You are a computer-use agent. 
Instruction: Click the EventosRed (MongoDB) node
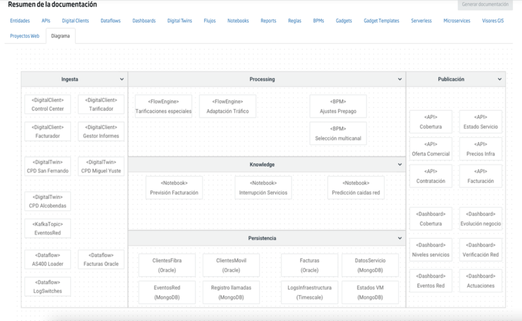(x=167, y=292)
